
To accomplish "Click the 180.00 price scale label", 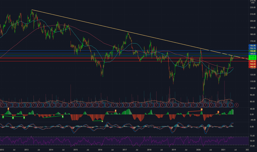I will coord(253,34).
